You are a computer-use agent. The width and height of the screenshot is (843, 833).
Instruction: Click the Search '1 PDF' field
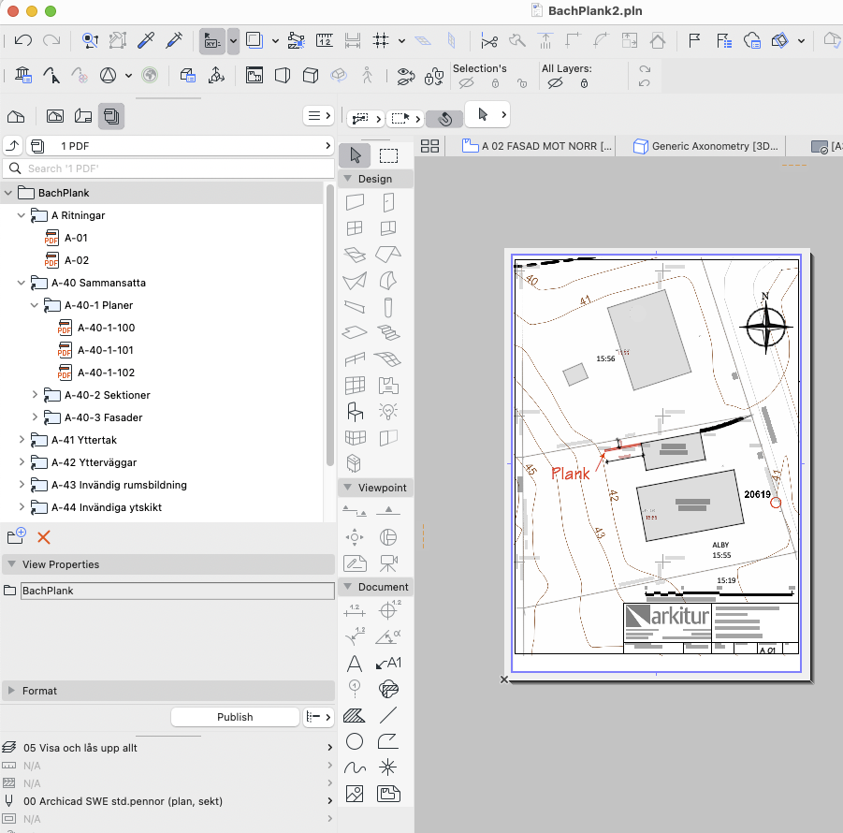(168, 168)
